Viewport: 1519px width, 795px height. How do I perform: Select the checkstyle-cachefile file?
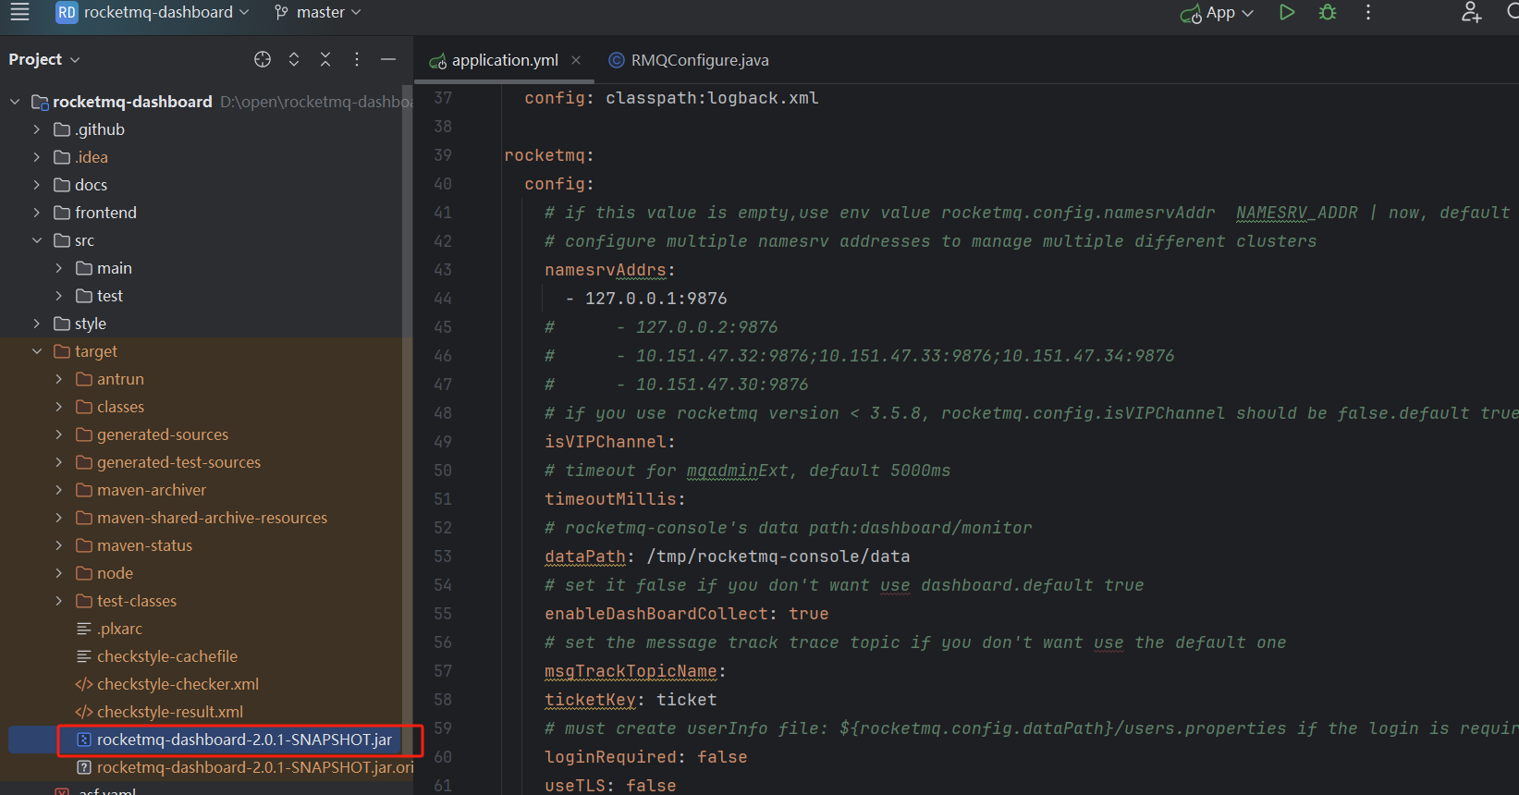pyautogui.click(x=167, y=656)
